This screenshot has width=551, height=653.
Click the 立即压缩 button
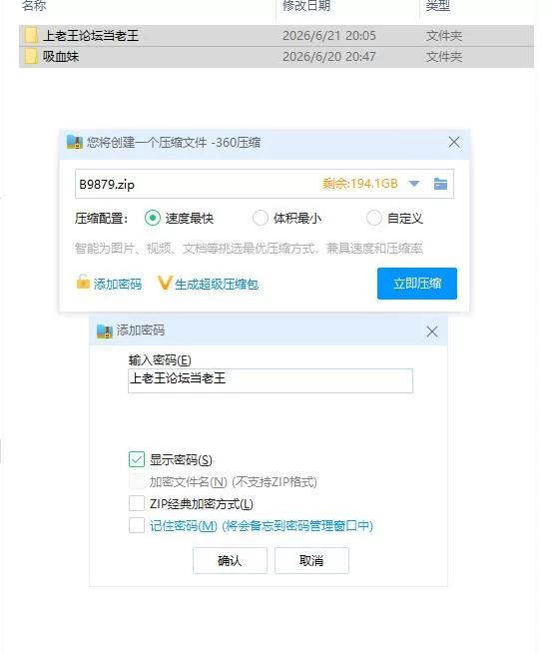point(417,284)
